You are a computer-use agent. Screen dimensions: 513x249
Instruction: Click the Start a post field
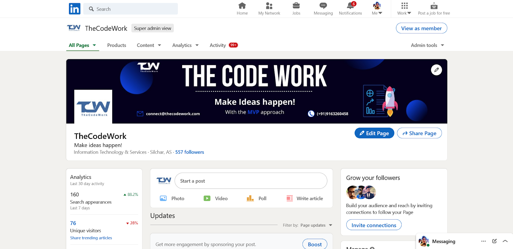click(251, 181)
